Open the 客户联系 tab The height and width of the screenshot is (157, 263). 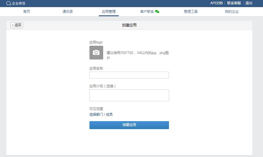coord(147,12)
